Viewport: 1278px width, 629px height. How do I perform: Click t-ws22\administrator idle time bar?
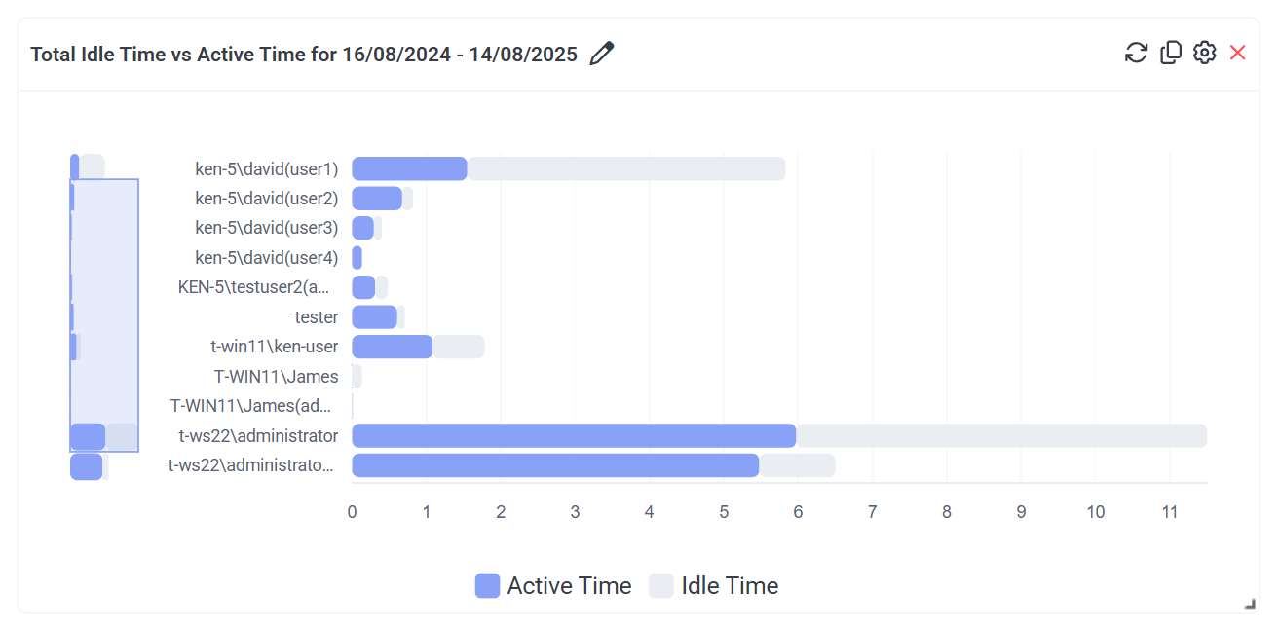click(1000, 436)
